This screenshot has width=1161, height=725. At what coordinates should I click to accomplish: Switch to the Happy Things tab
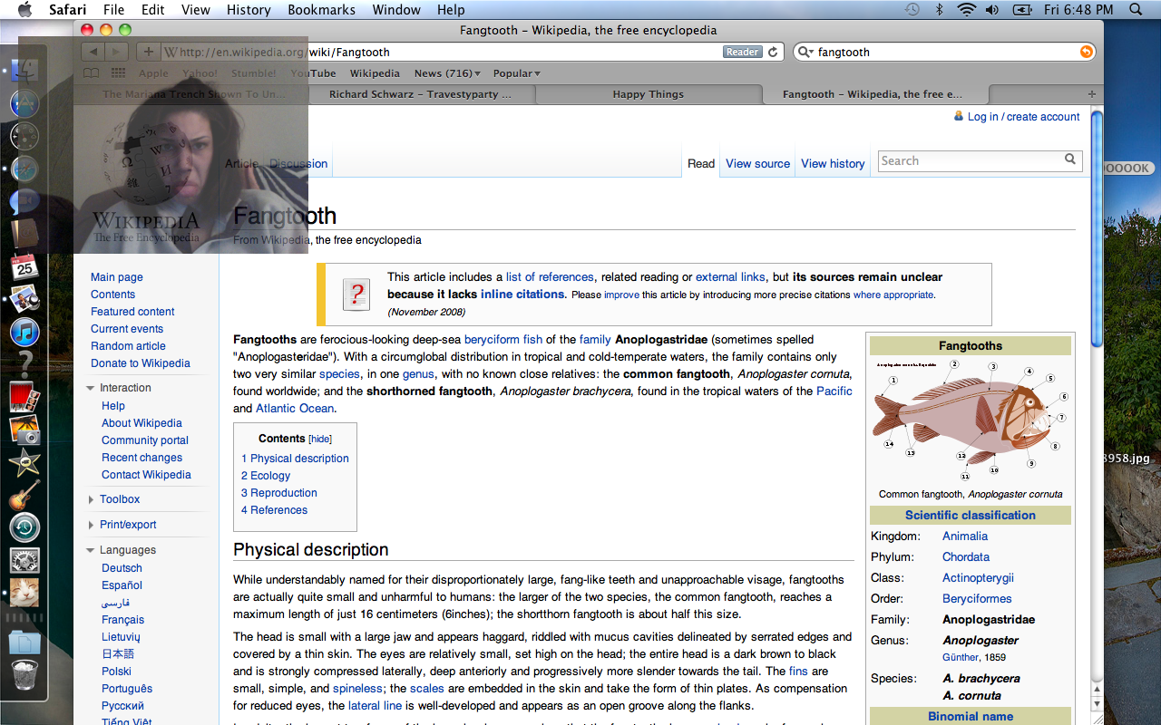pos(648,94)
